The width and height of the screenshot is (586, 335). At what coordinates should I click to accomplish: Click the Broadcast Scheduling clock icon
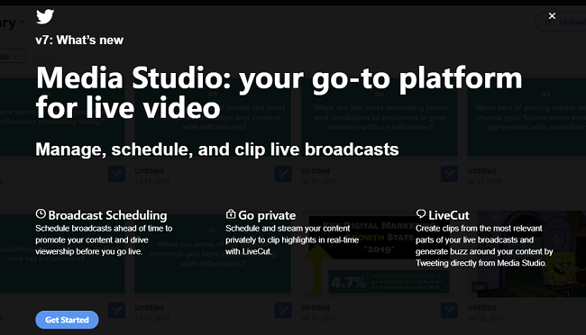tap(41, 214)
